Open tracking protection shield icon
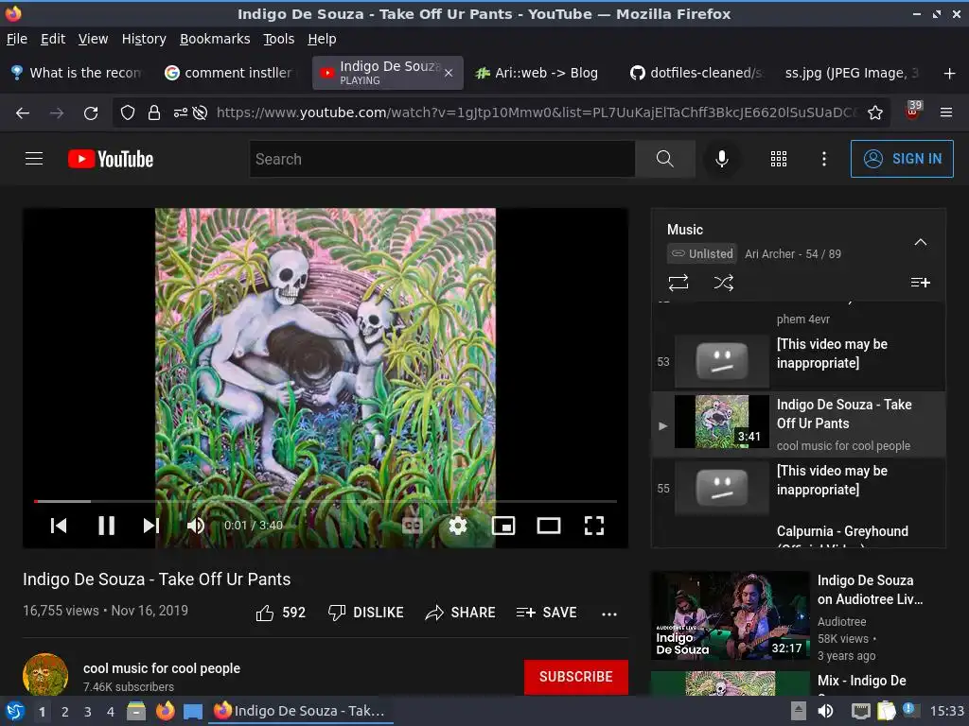Screen dimensions: 969x726 tap(128, 113)
